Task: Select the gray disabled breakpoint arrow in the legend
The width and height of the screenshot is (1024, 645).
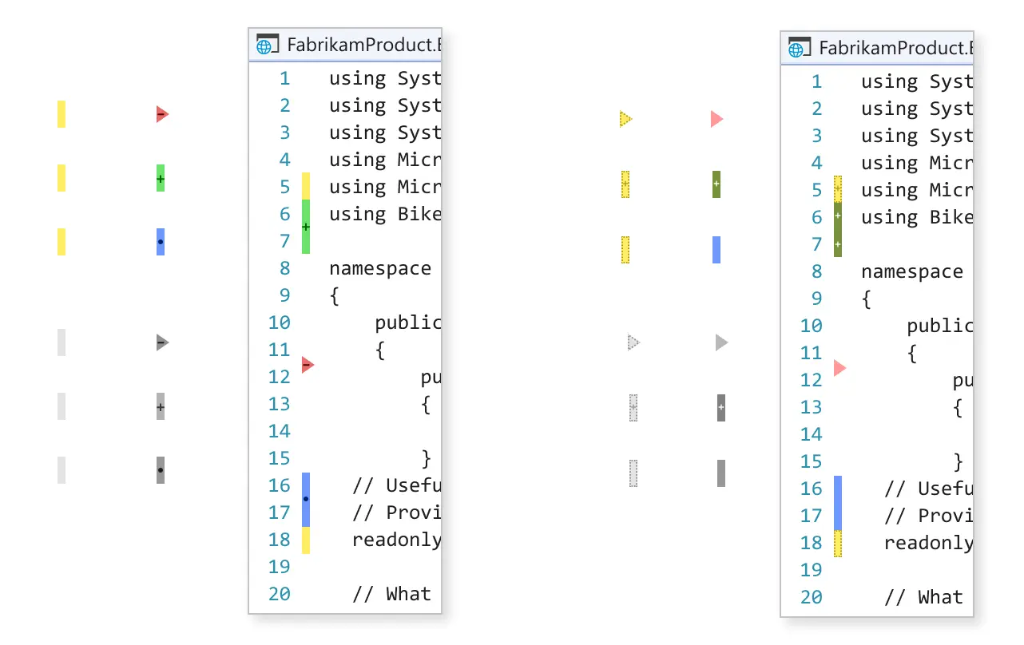Action: (159, 342)
